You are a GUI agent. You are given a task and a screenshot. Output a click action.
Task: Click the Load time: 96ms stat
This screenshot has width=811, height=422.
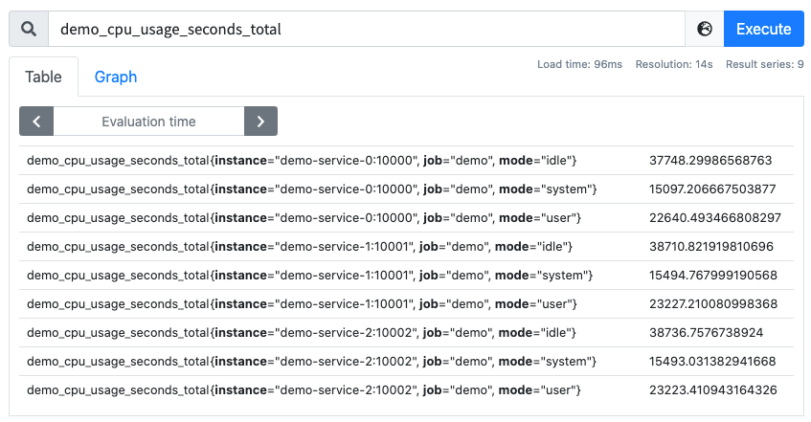(x=580, y=65)
